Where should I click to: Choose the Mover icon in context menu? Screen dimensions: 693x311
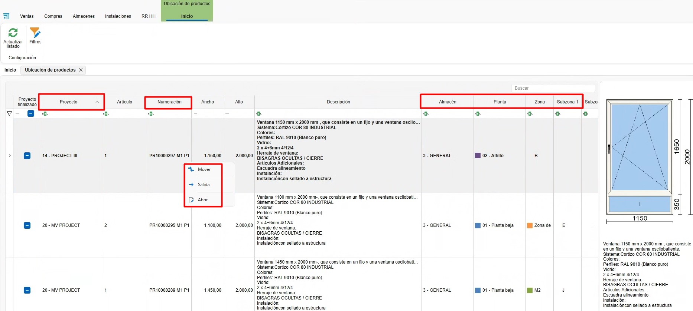tap(191, 169)
